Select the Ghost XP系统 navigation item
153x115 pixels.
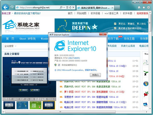(28, 39)
